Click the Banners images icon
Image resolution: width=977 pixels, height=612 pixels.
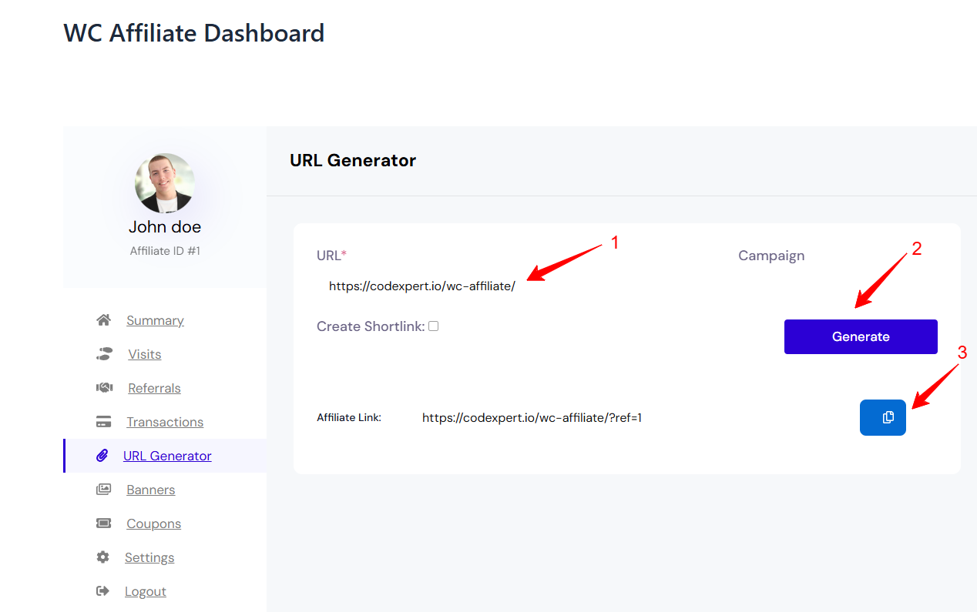pyautogui.click(x=103, y=490)
